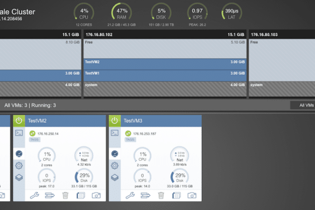Open the console icon on TestVM2 card
Image resolution: width=315 pixels, height=210 pixels.
click(19, 133)
